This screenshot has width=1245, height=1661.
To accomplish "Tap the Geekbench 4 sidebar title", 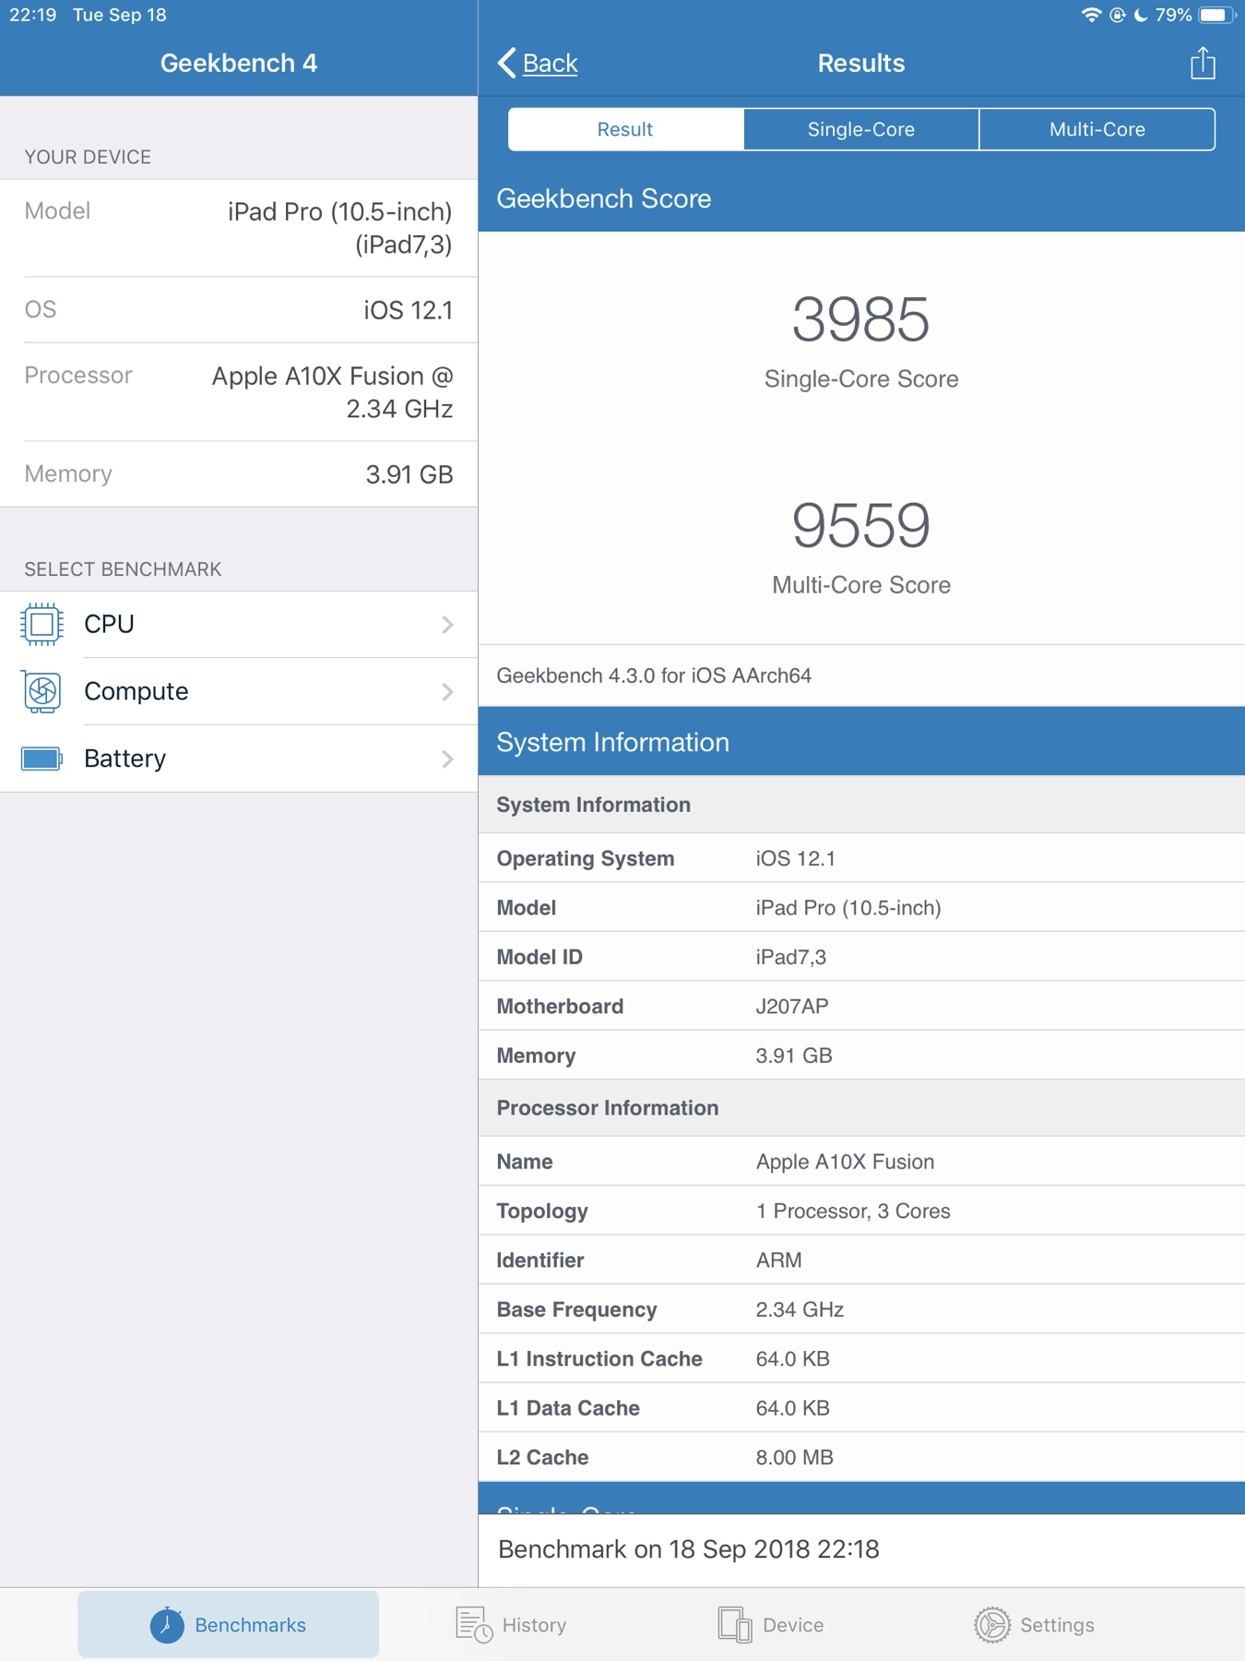I will coord(239,63).
